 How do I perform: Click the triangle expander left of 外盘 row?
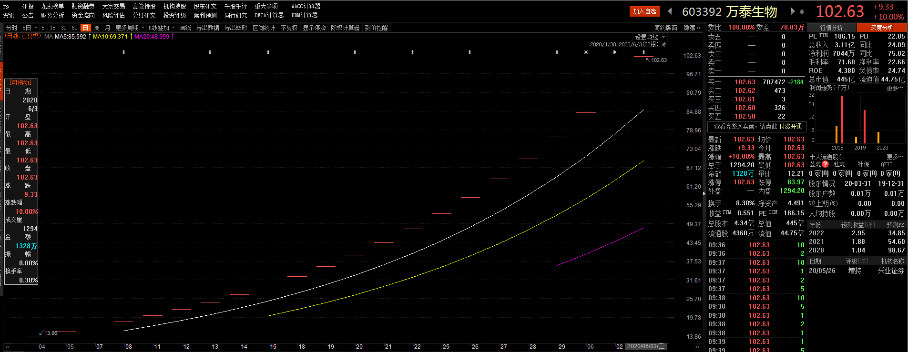coord(704,193)
